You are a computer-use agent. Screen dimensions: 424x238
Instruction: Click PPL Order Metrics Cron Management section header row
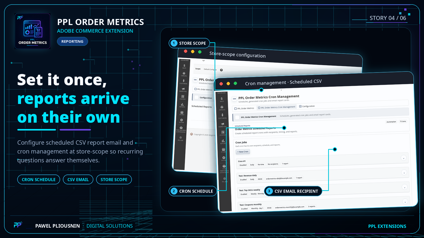pyautogui.click(x=321, y=114)
